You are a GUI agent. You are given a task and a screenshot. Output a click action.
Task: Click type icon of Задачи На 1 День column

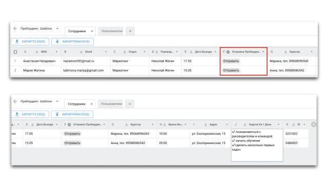(x=245, y=125)
